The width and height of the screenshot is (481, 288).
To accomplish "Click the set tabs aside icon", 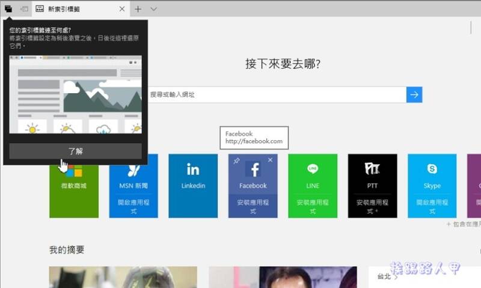I will [x=24, y=9].
